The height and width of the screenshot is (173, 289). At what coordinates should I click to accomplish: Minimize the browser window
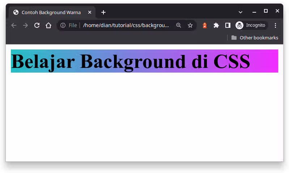[x=254, y=12]
